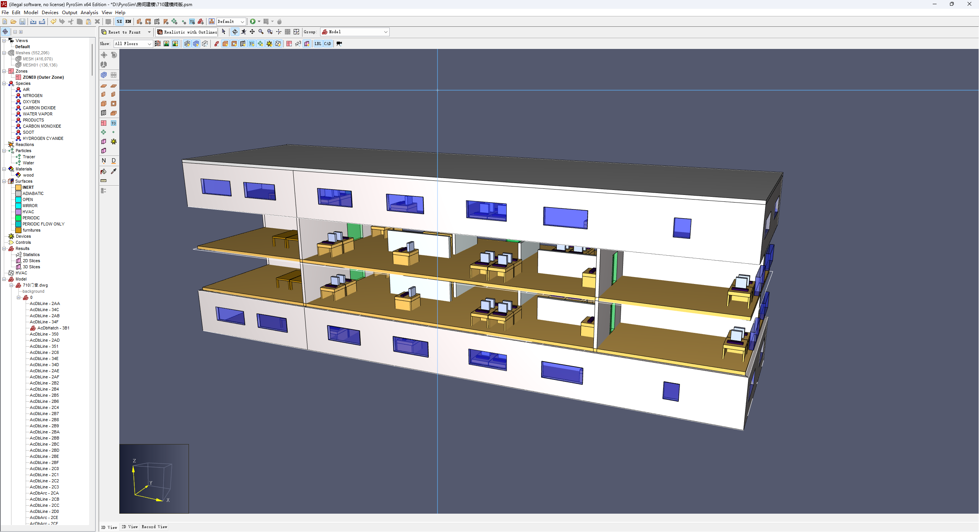The height and width of the screenshot is (532, 979).
Task: Toggle SI units display
Action: click(120, 21)
